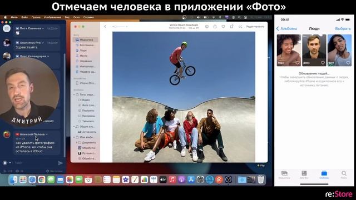
Task: Click the back arrow in Photos toolbar
Action: point(105,27)
